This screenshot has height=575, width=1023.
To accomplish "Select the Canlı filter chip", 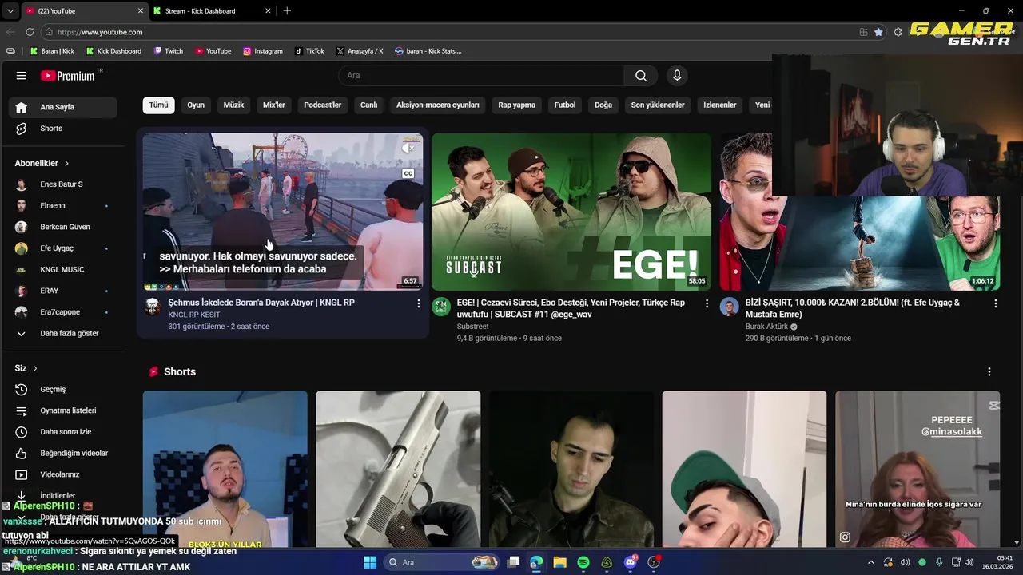I will [x=368, y=105].
